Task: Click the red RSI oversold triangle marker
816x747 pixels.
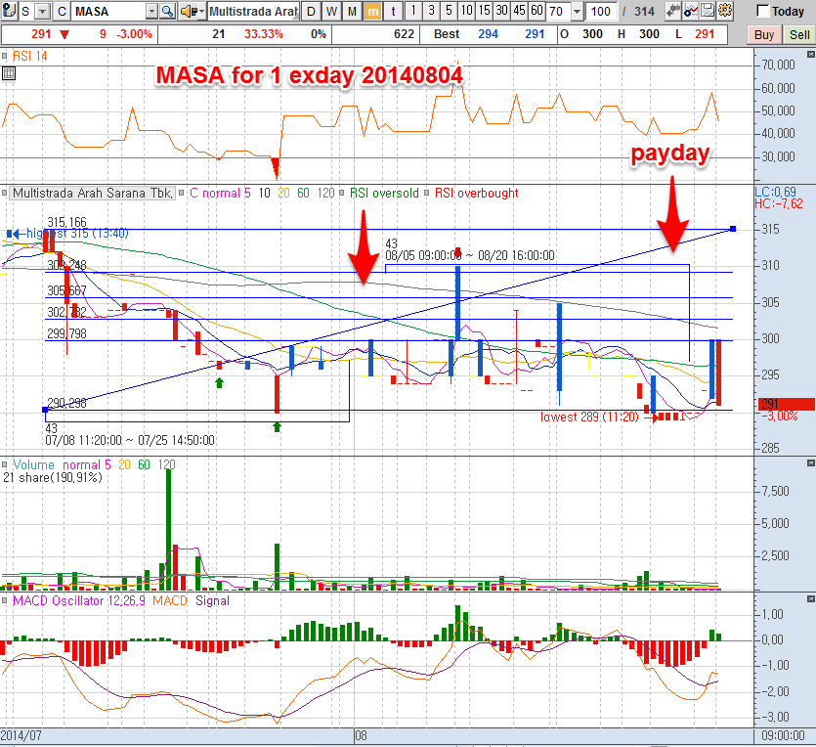Action: 276,167
